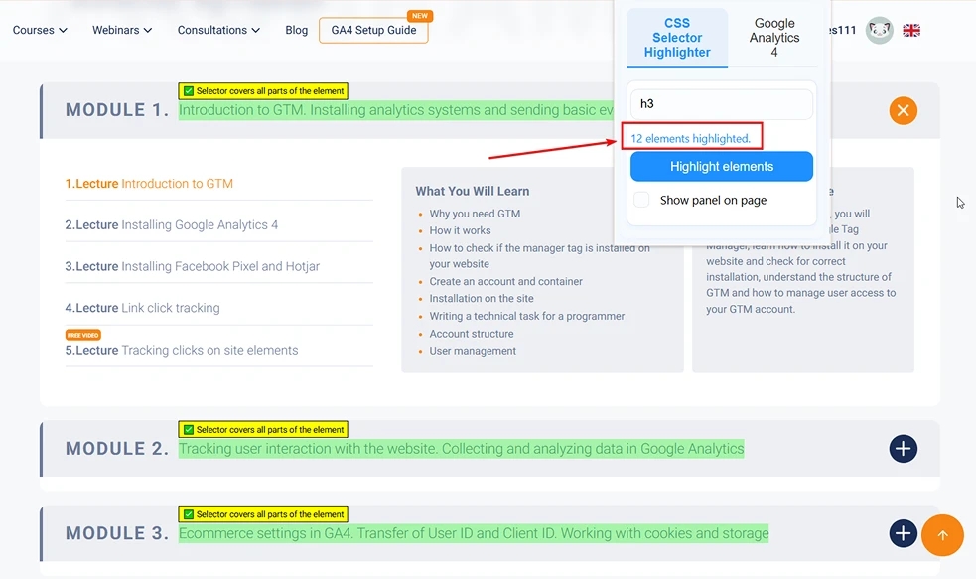Open the GA4 Setup Guide button

(x=373, y=30)
